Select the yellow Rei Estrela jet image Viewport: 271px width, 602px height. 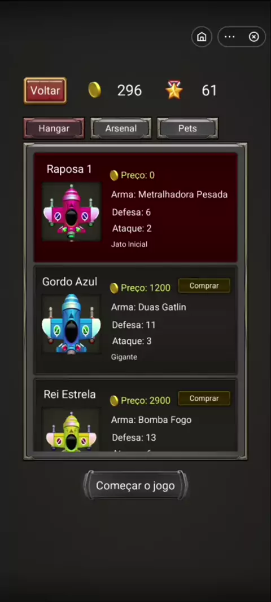click(72, 429)
